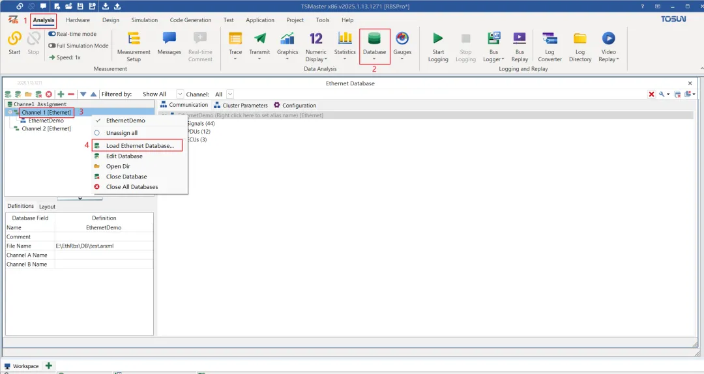Screen dimensions: 704x374
Task: Open the Transmit tool
Action: [259, 38]
